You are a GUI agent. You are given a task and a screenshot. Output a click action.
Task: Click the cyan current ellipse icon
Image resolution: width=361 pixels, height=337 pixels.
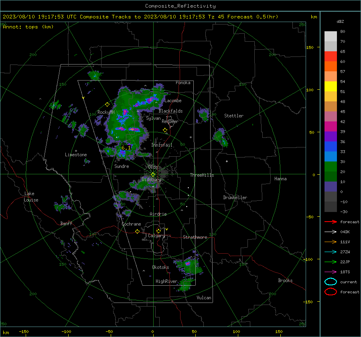(331, 282)
